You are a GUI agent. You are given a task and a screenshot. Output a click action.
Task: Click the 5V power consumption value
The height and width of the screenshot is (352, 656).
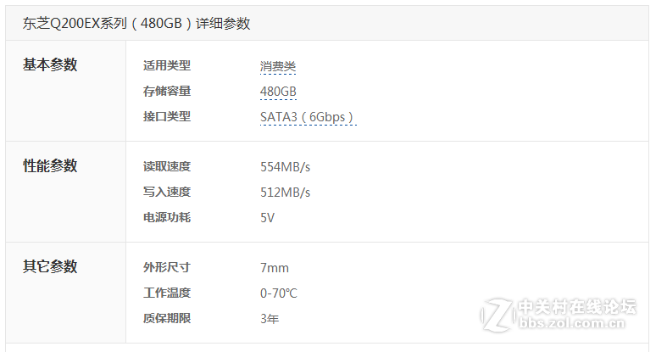coord(267,218)
